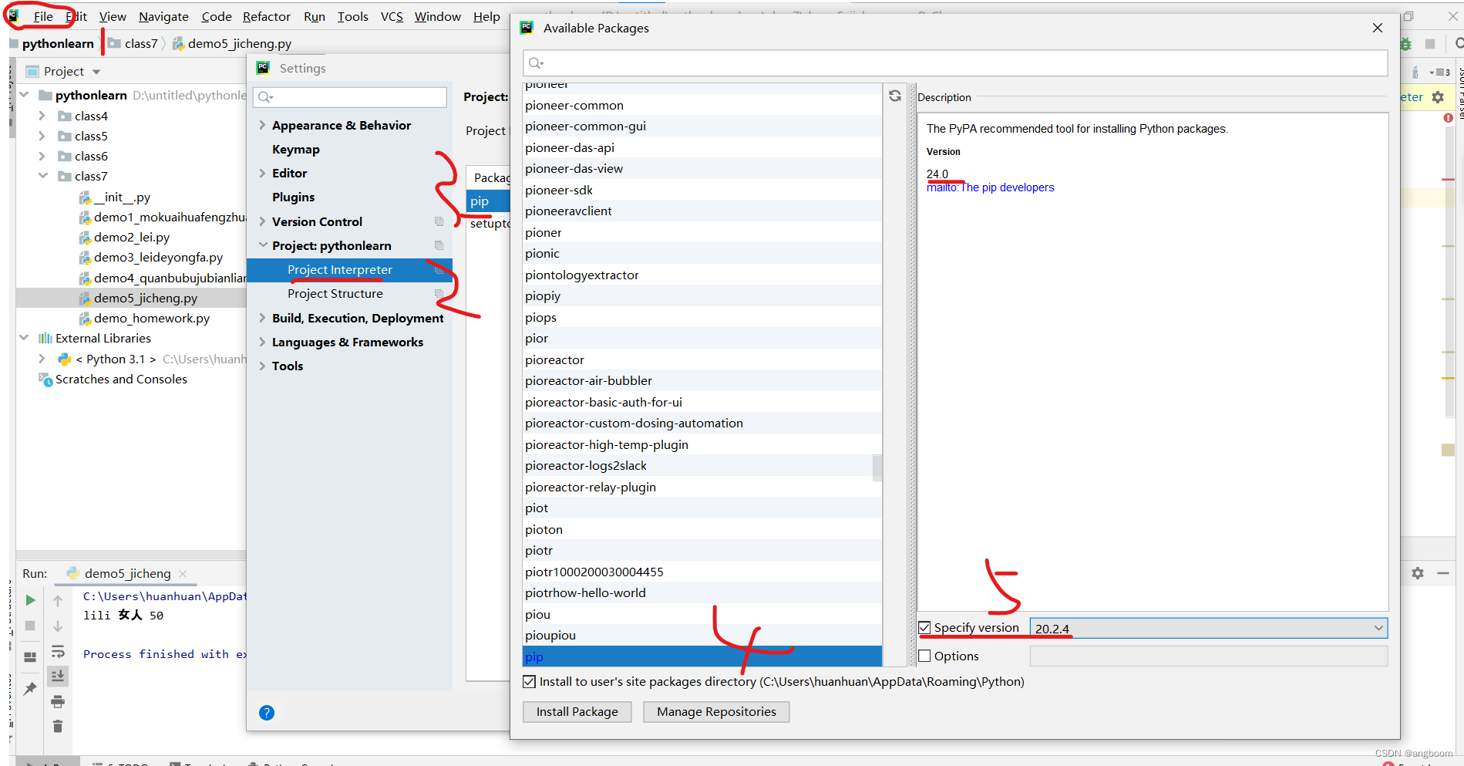Select pip in available packages list

pyautogui.click(x=702, y=657)
